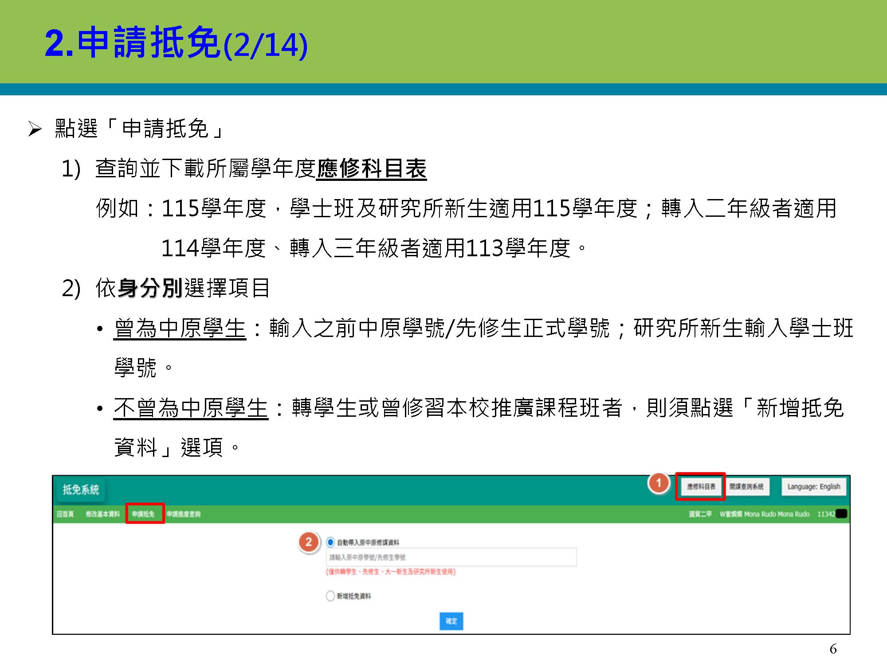Go to 回首頁 in the navigation bar

pyautogui.click(x=65, y=514)
